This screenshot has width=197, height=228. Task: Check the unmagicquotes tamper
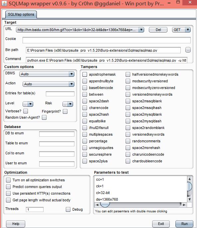(x=85, y=148)
